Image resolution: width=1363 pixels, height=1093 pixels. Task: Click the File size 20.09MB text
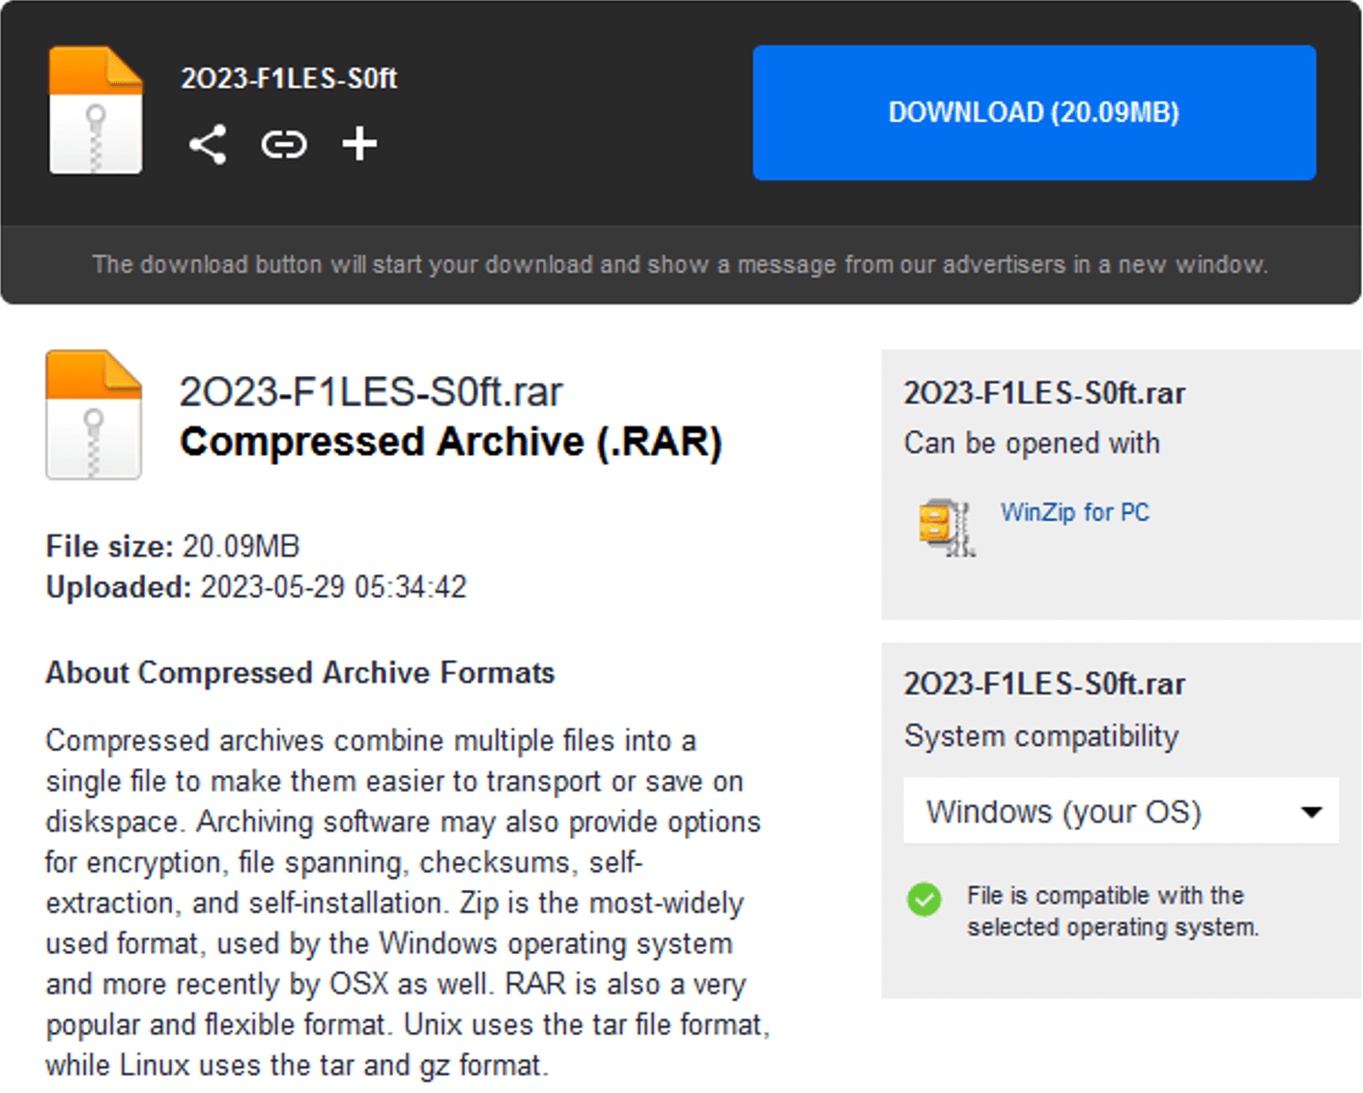(x=173, y=546)
